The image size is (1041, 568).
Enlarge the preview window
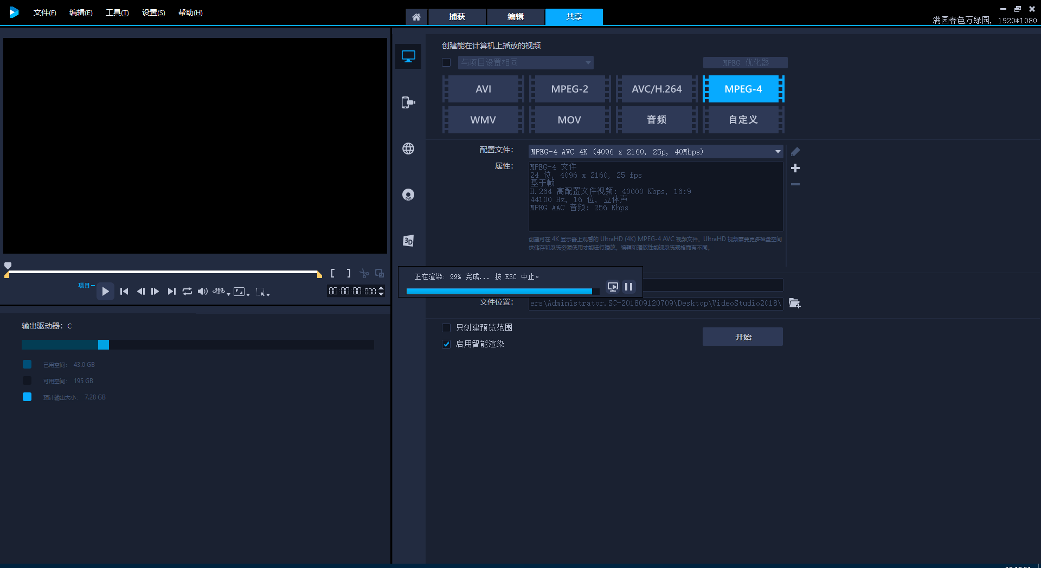pos(380,273)
